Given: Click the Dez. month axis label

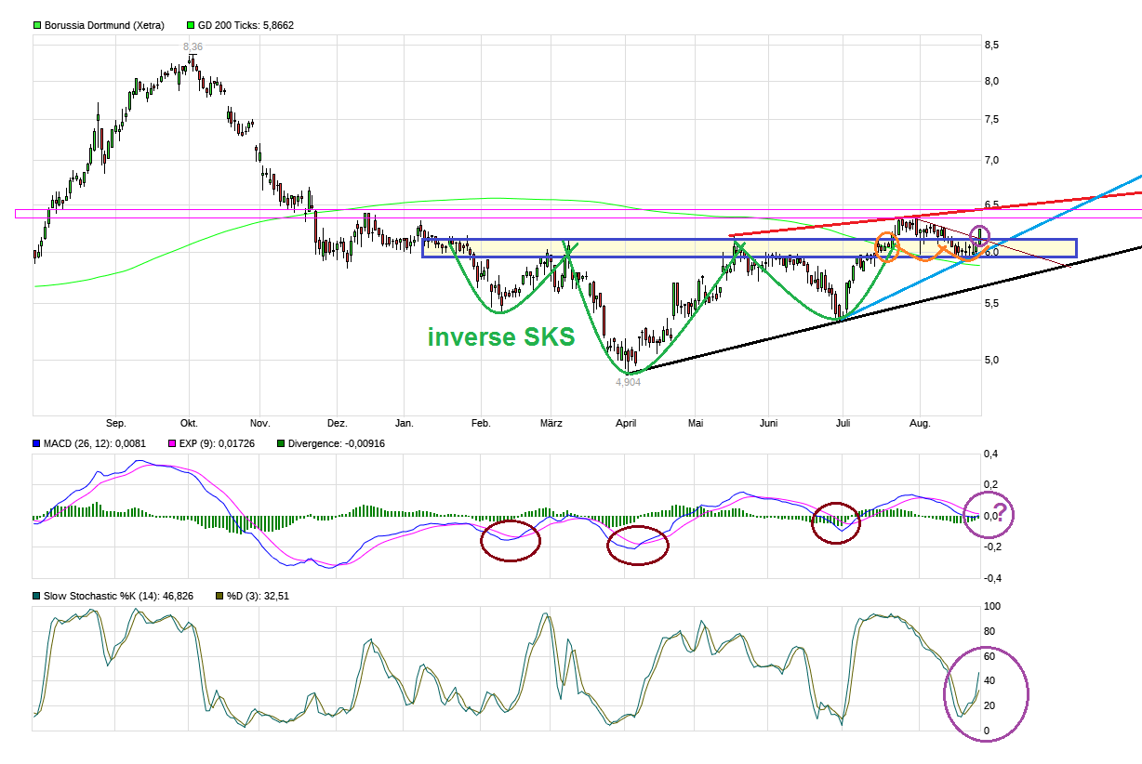Looking at the screenshot, I should tap(338, 423).
